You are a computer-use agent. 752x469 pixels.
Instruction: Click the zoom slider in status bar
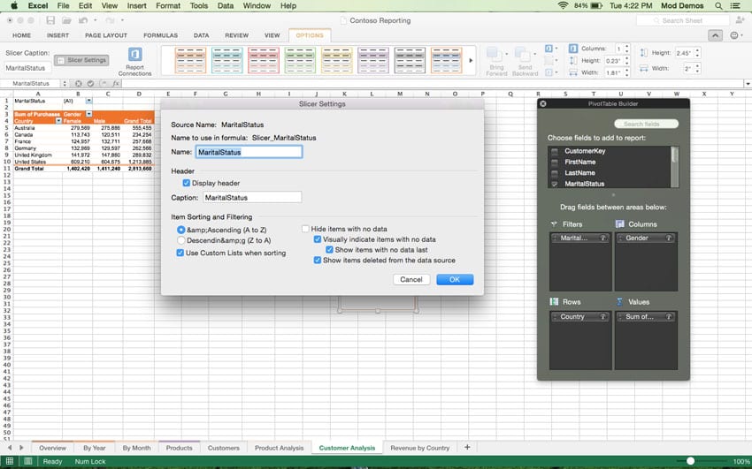690,461
